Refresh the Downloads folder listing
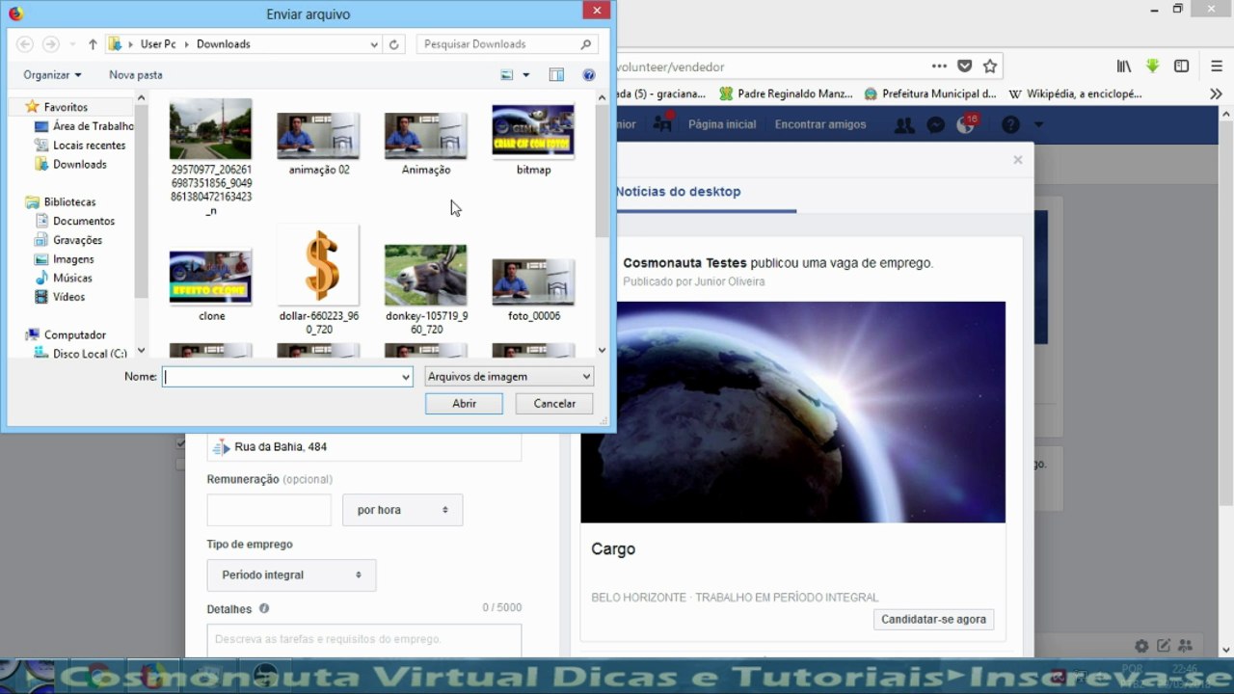 click(393, 44)
